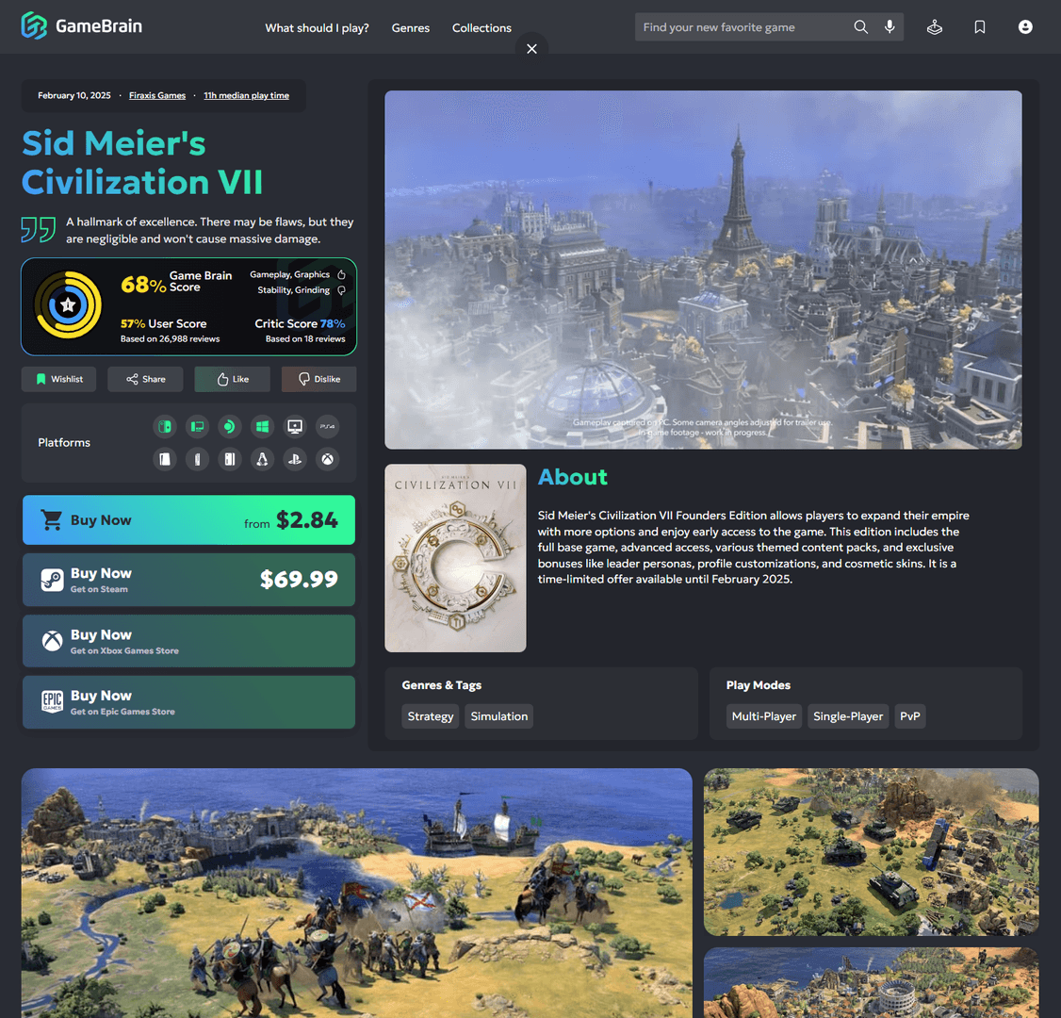Toggle Like on Sid Meier's Civilization VII
This screenshot has width=1061, height=1018.
click(232, 378)
